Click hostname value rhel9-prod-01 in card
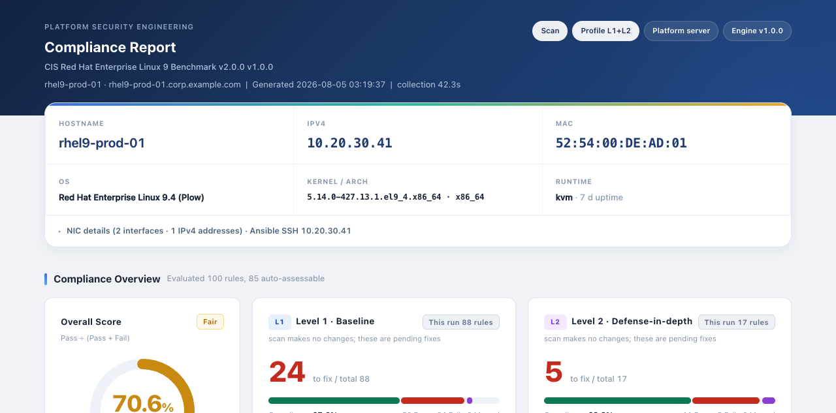 102,143
